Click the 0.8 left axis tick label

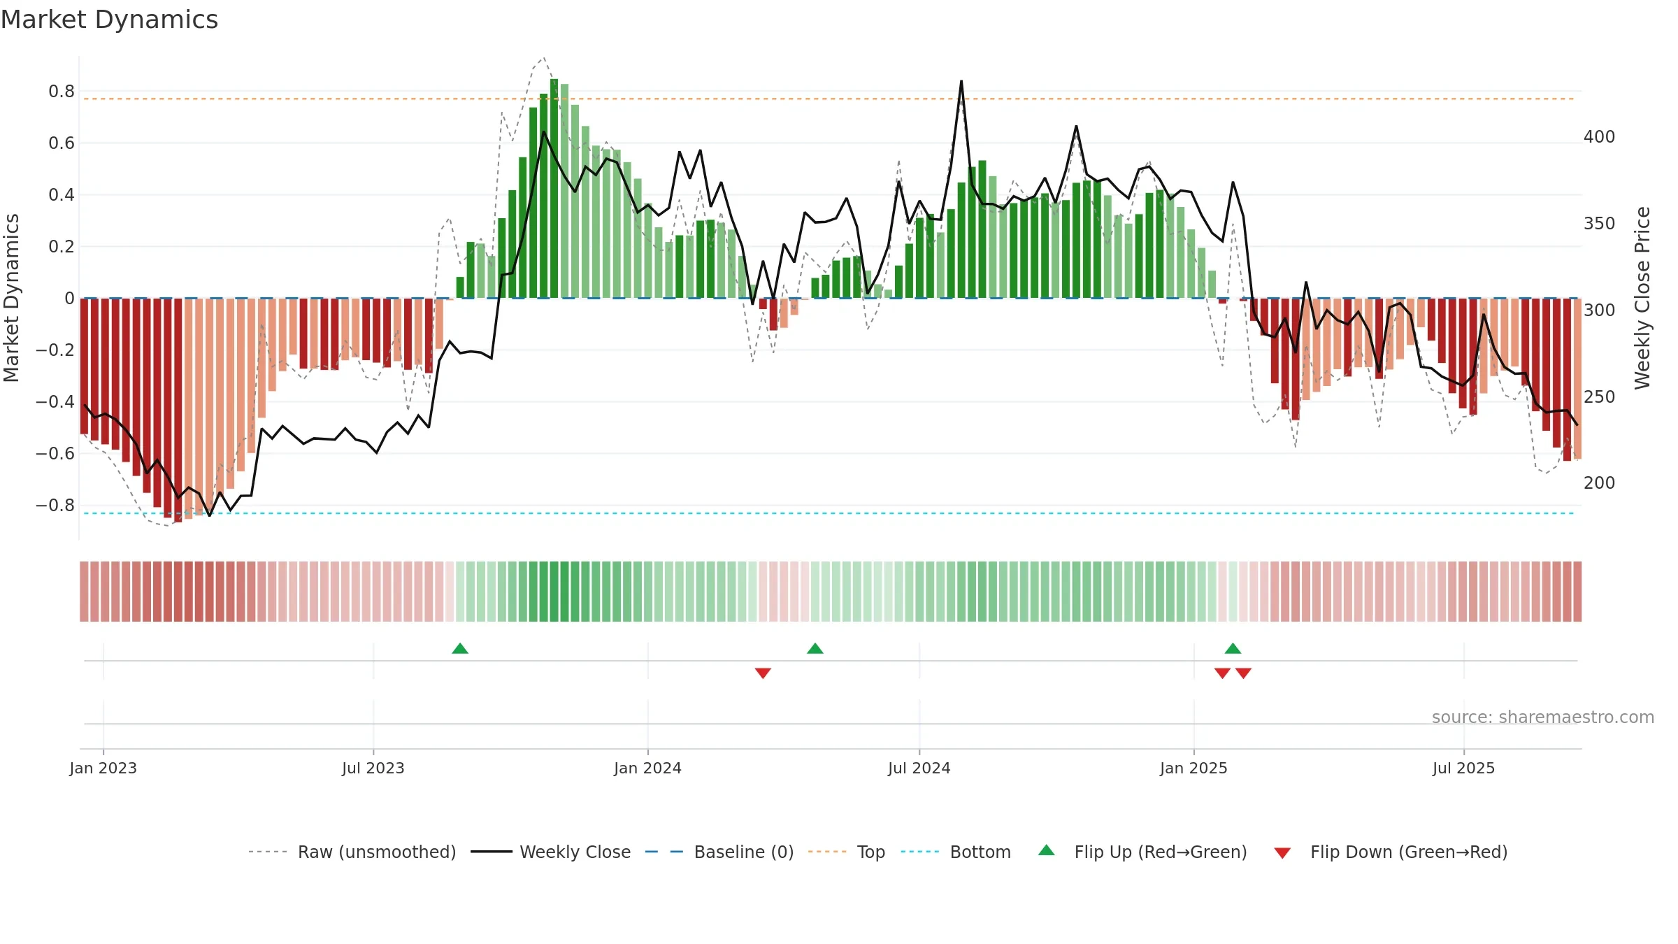62,92
